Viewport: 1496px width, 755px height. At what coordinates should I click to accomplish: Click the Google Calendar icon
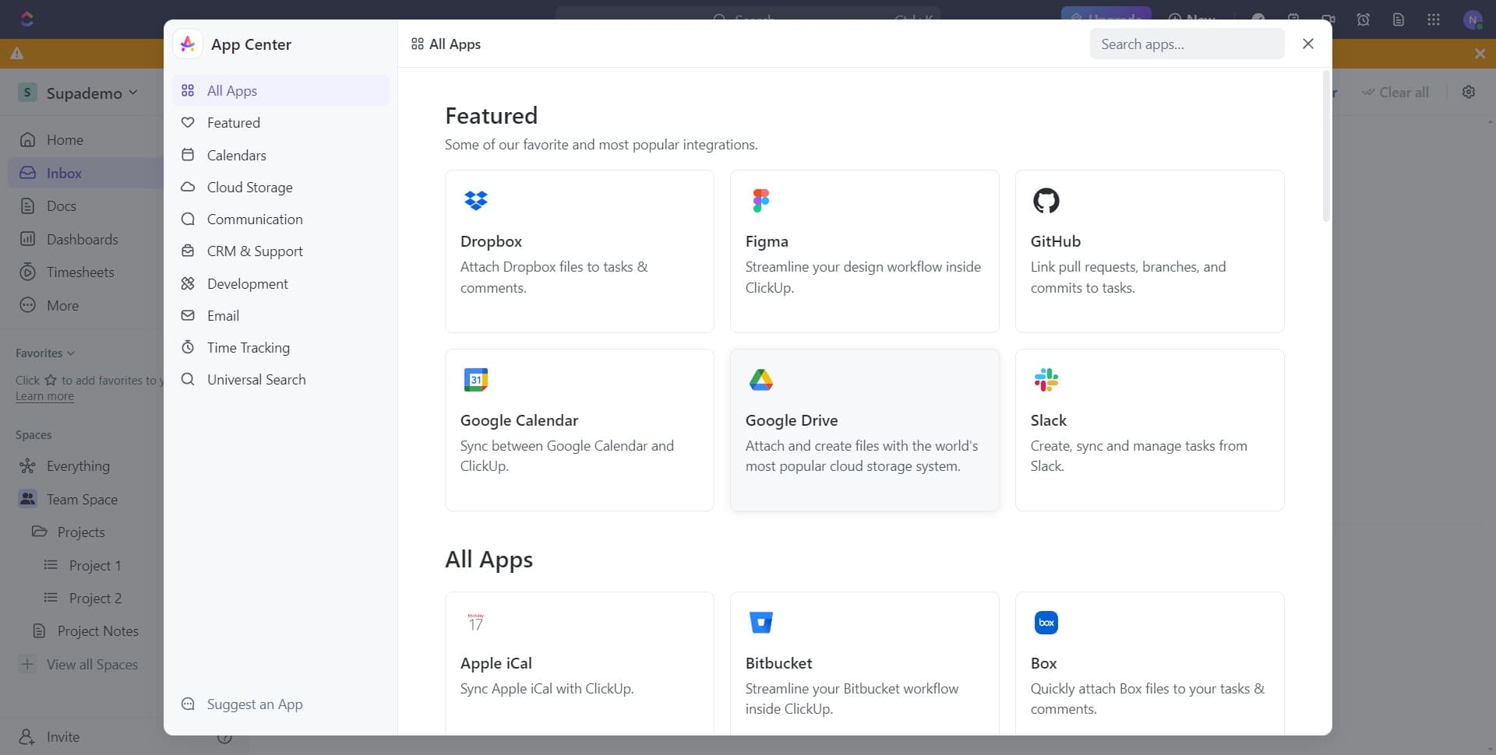coord(476,379)
